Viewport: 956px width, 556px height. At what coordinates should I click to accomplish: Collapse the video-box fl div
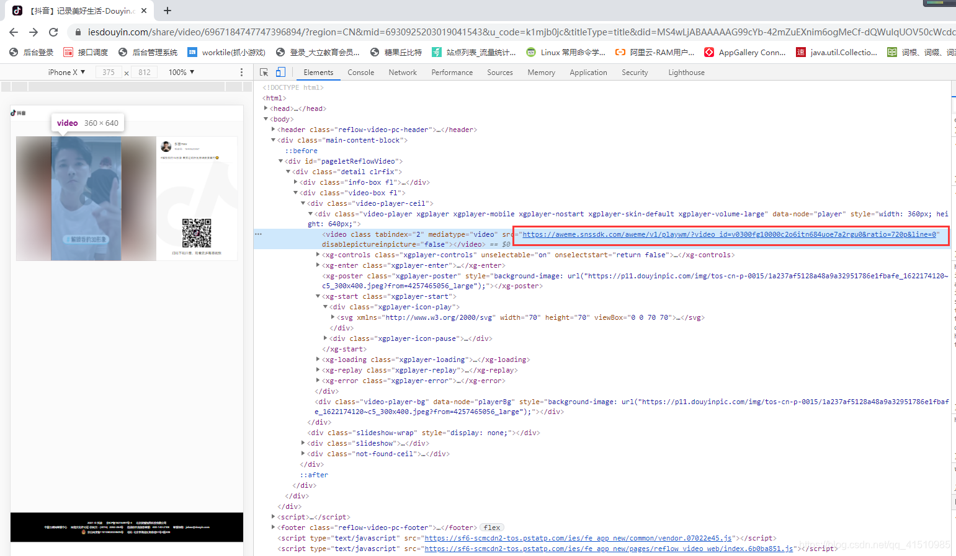tap(296, 193)
